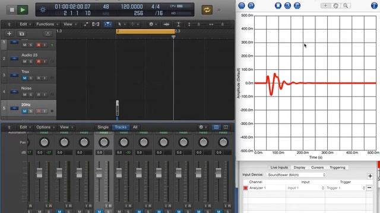
Task: Switch mixer to Single view
Action: [103, 127]
